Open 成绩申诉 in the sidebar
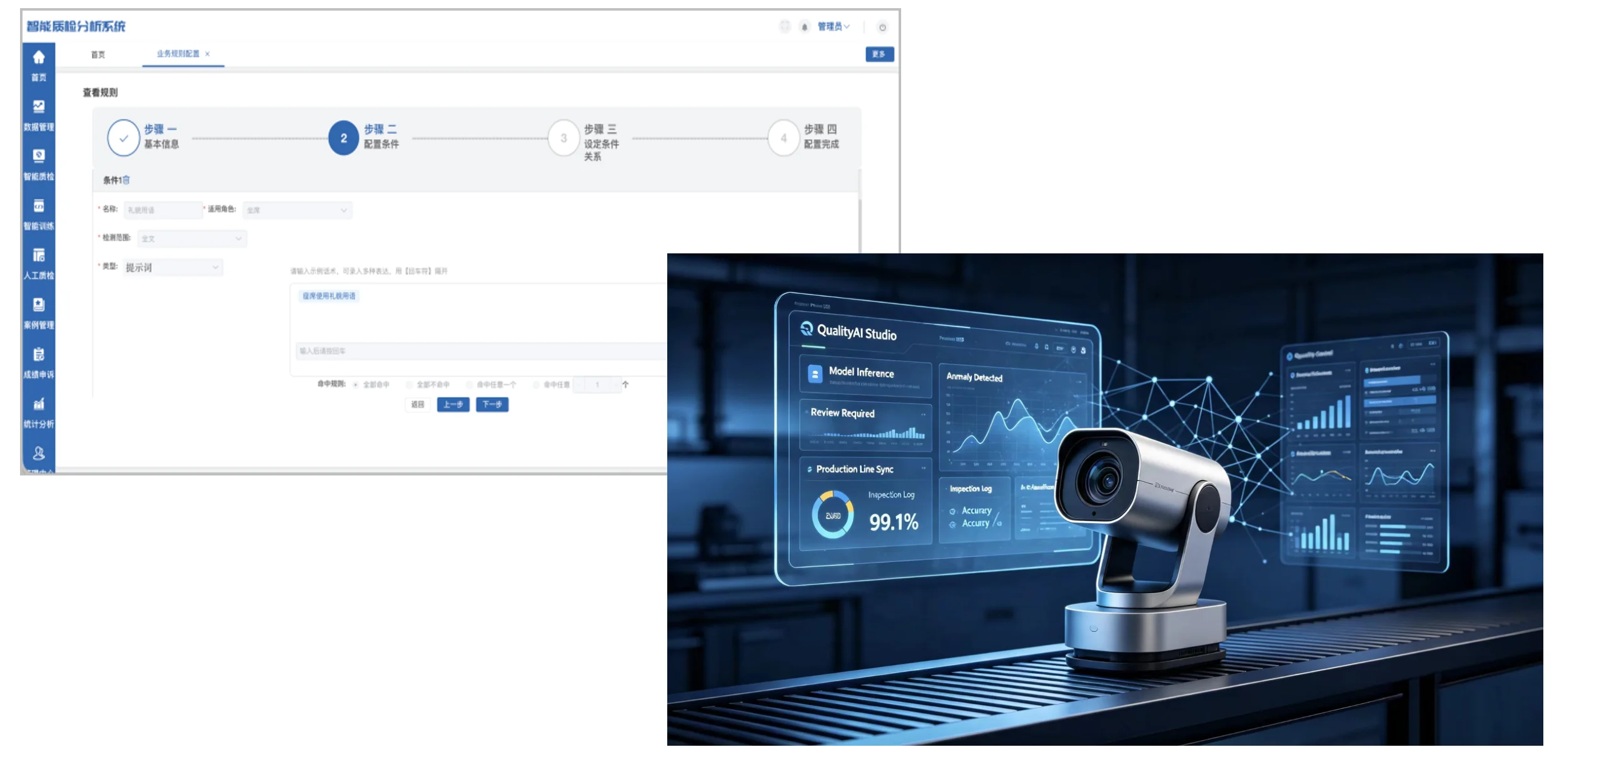The image size is (1599, 757). pyautogui.click(x=39, y=362)
